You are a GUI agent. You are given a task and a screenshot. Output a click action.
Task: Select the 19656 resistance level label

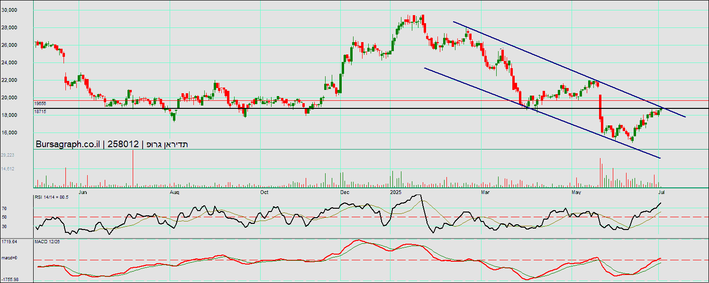click(x=40, y=103)
